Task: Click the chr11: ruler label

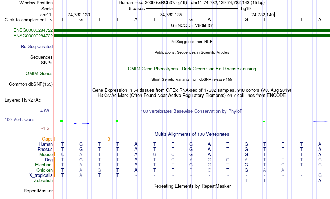Action: 46,15
